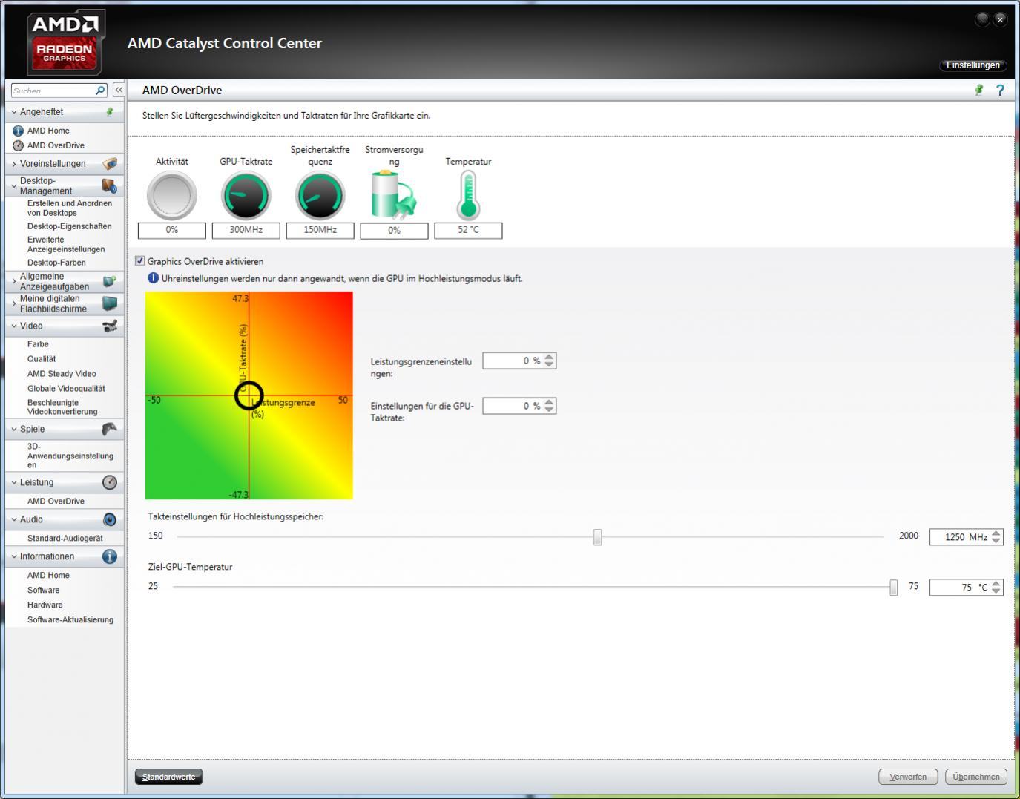
Task: Increase memory clock MHz with up arrow
Action: [996, 533]
